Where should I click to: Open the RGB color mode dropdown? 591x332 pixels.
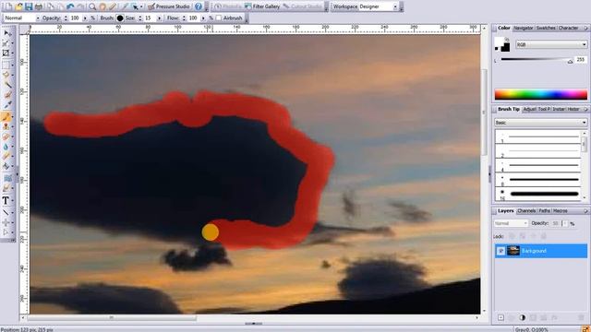coord(551,44)
